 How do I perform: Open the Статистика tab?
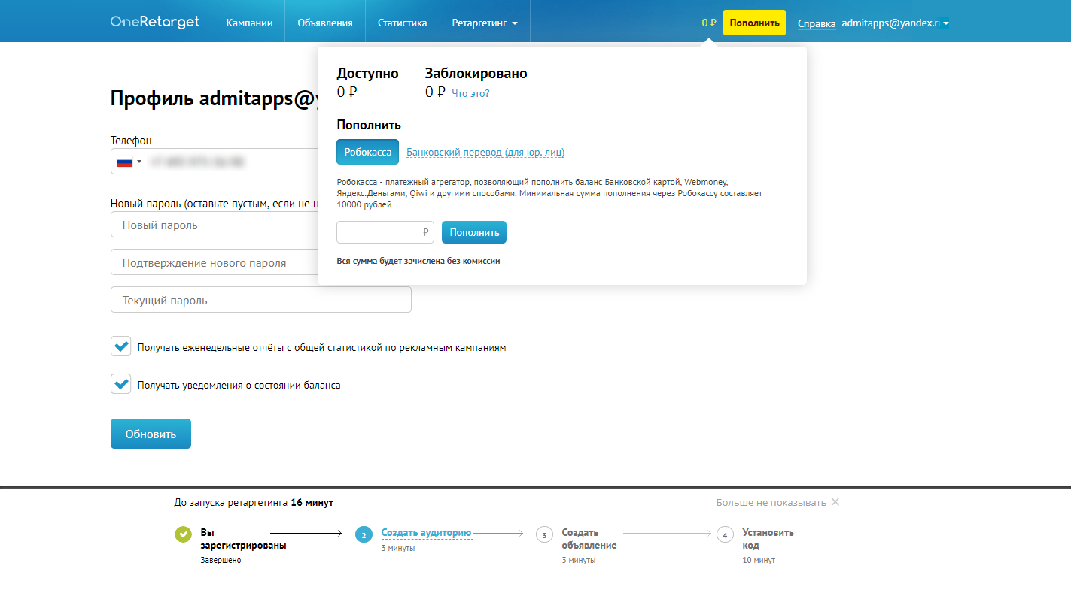click(402, 22)
